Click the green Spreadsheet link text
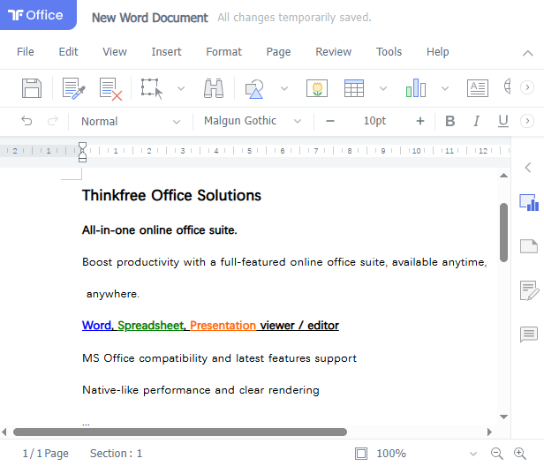 pyautogui.click(x=150, y=325)
